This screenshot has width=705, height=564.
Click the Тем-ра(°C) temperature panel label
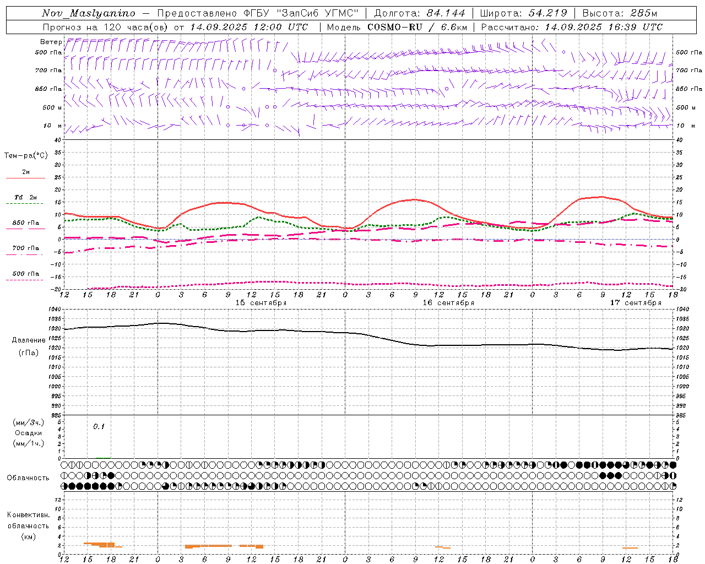[x=26, y=156]
